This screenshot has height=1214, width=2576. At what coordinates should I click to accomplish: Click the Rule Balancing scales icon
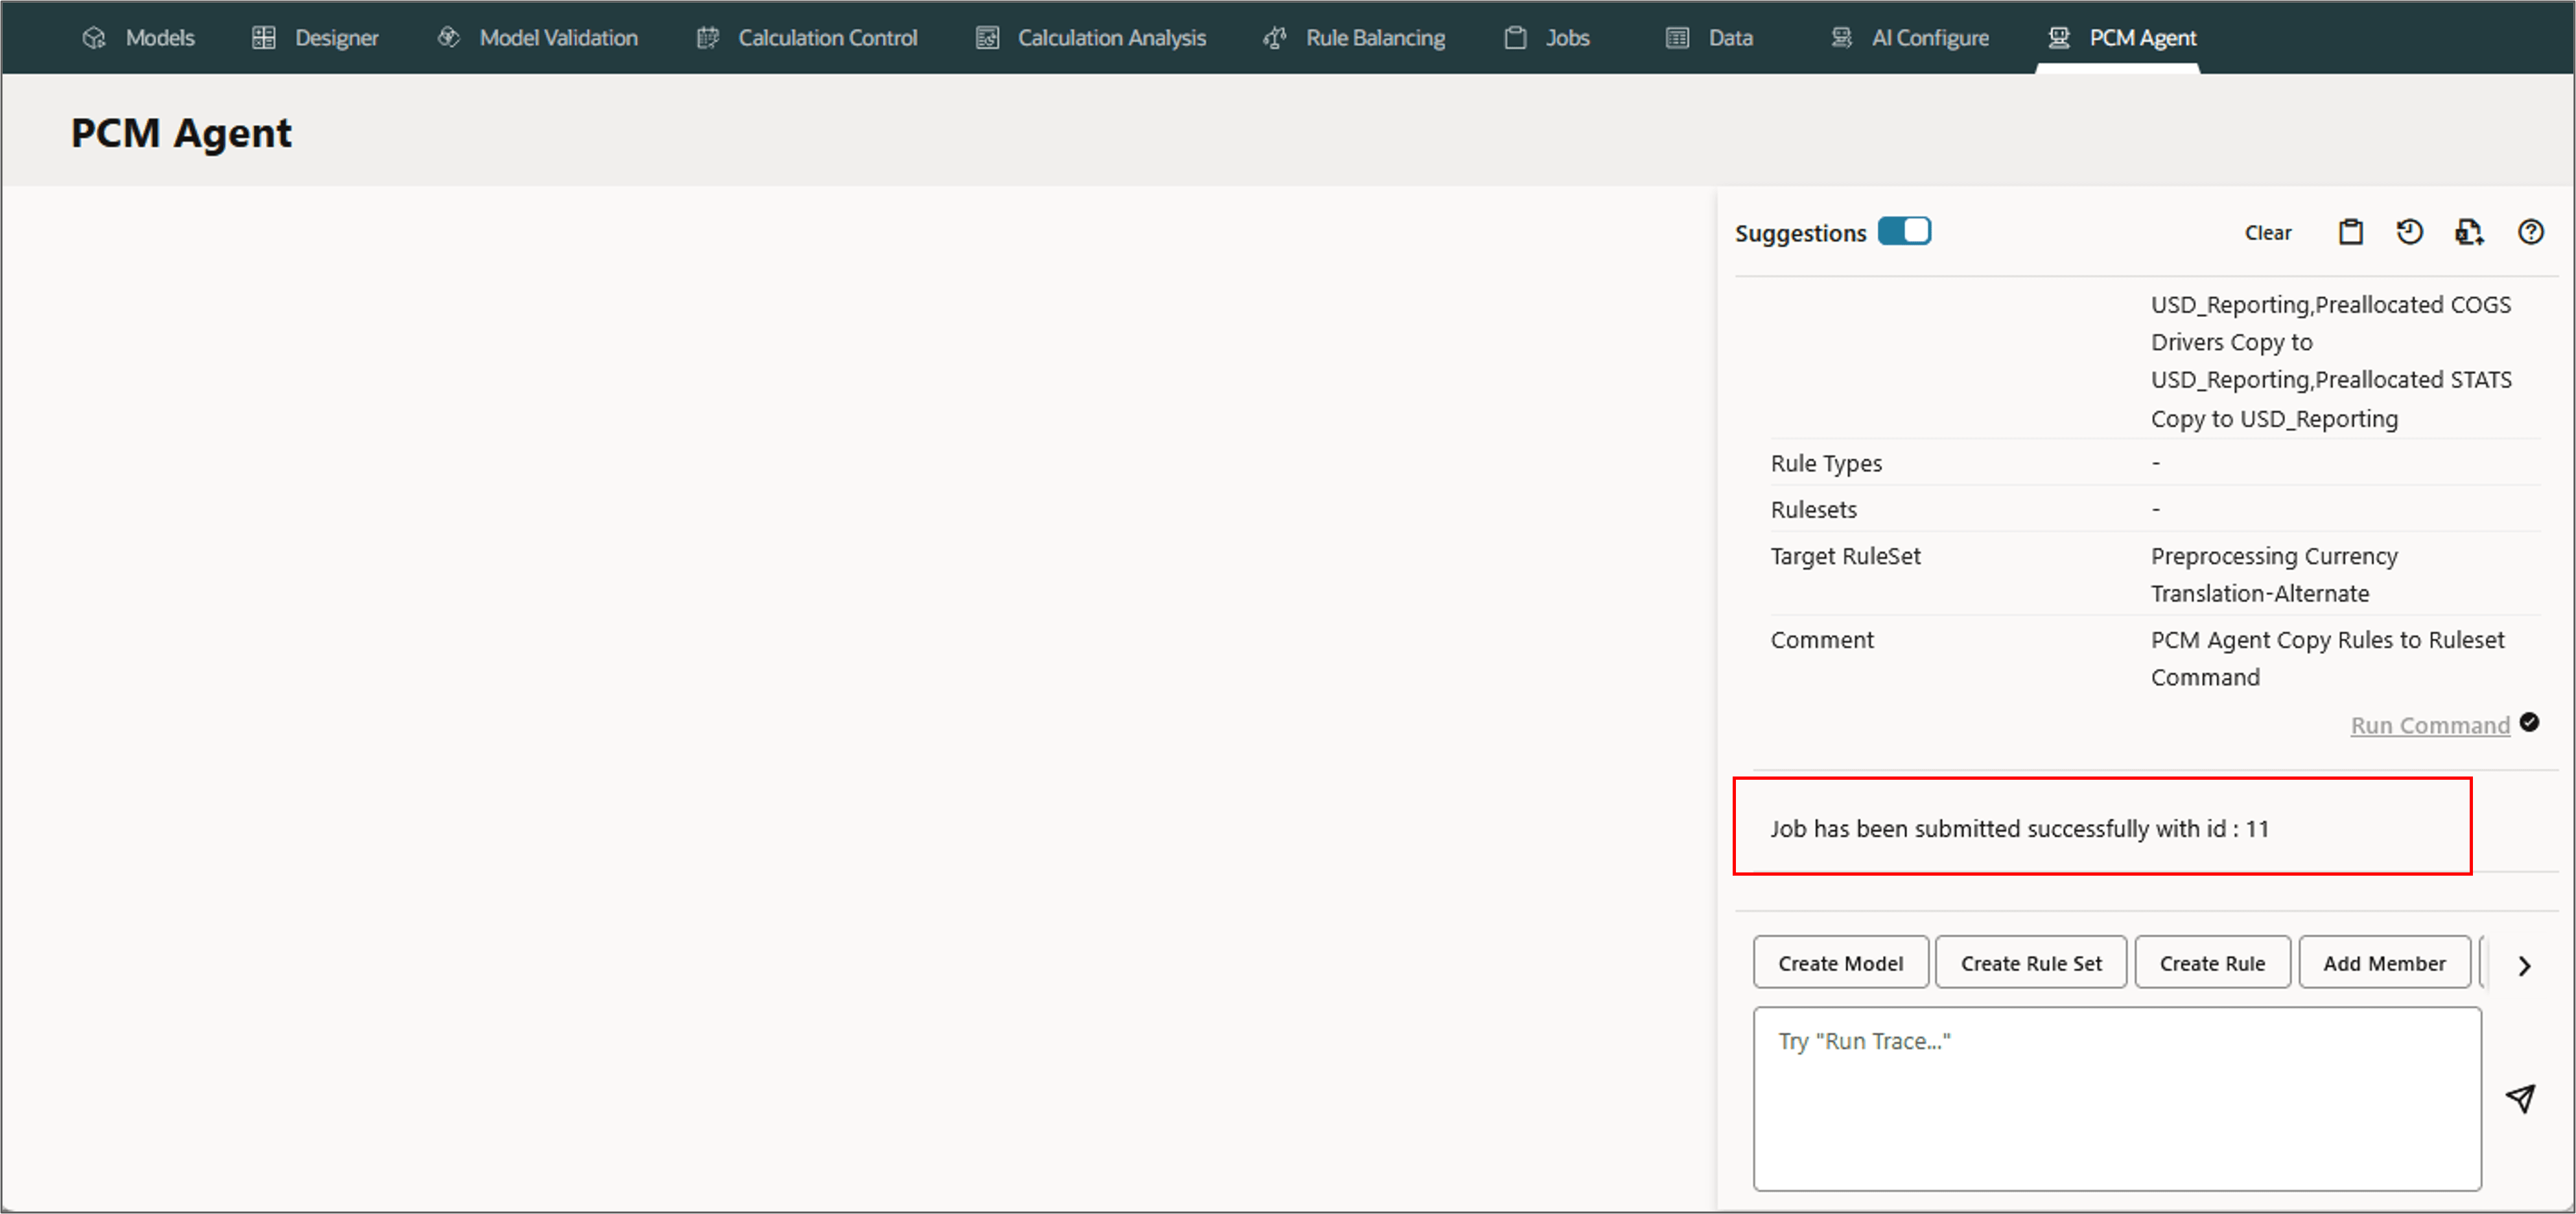(x=1274, y=38)
